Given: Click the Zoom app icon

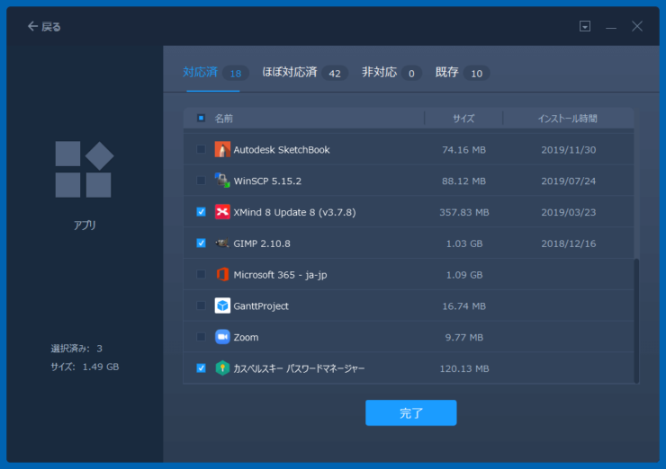Looking at the screenshot, I should (x=222, y=337).
